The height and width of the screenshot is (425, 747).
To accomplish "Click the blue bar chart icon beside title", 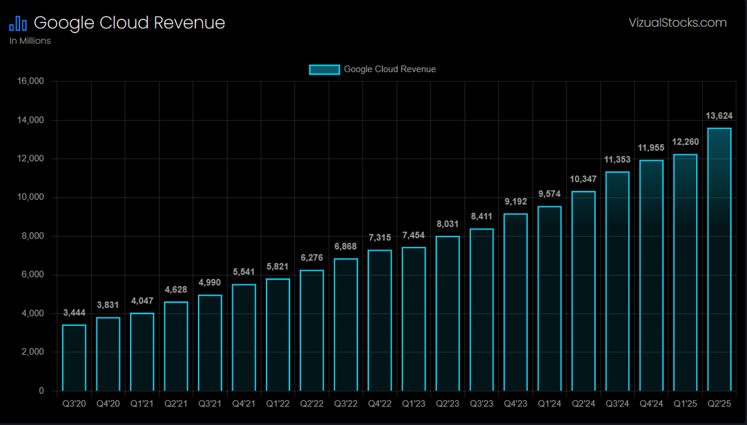I will click(x=18, y=24).
